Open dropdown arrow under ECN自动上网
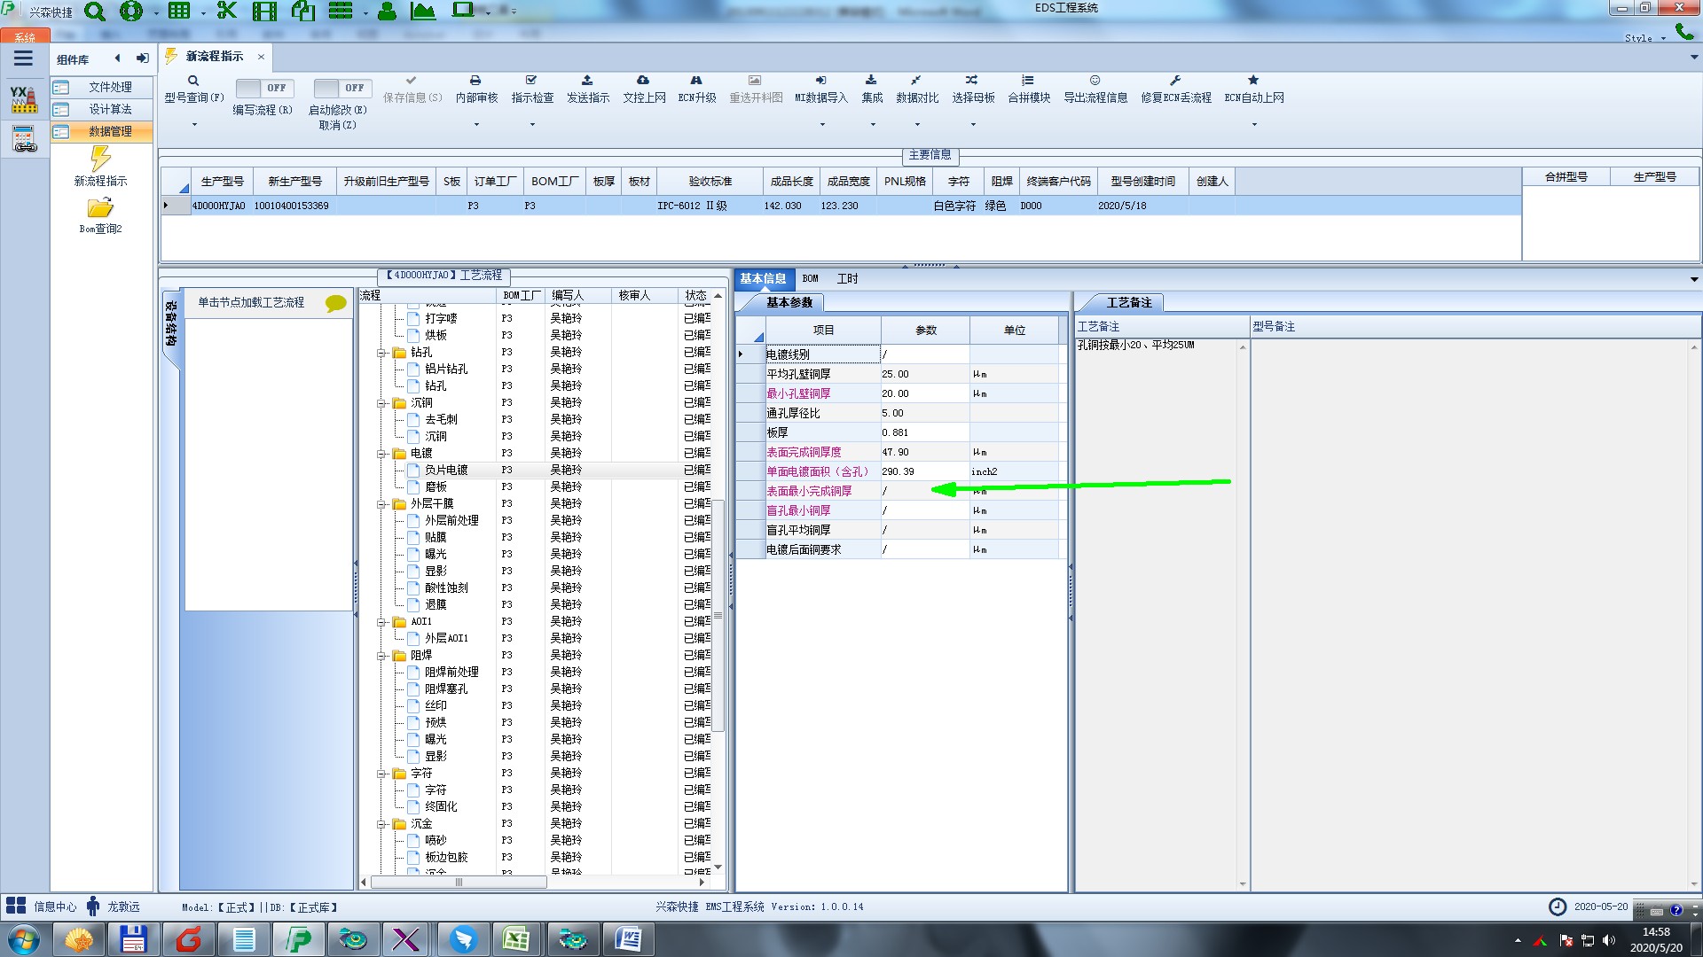1703x957 pixels. point(1254,124)
